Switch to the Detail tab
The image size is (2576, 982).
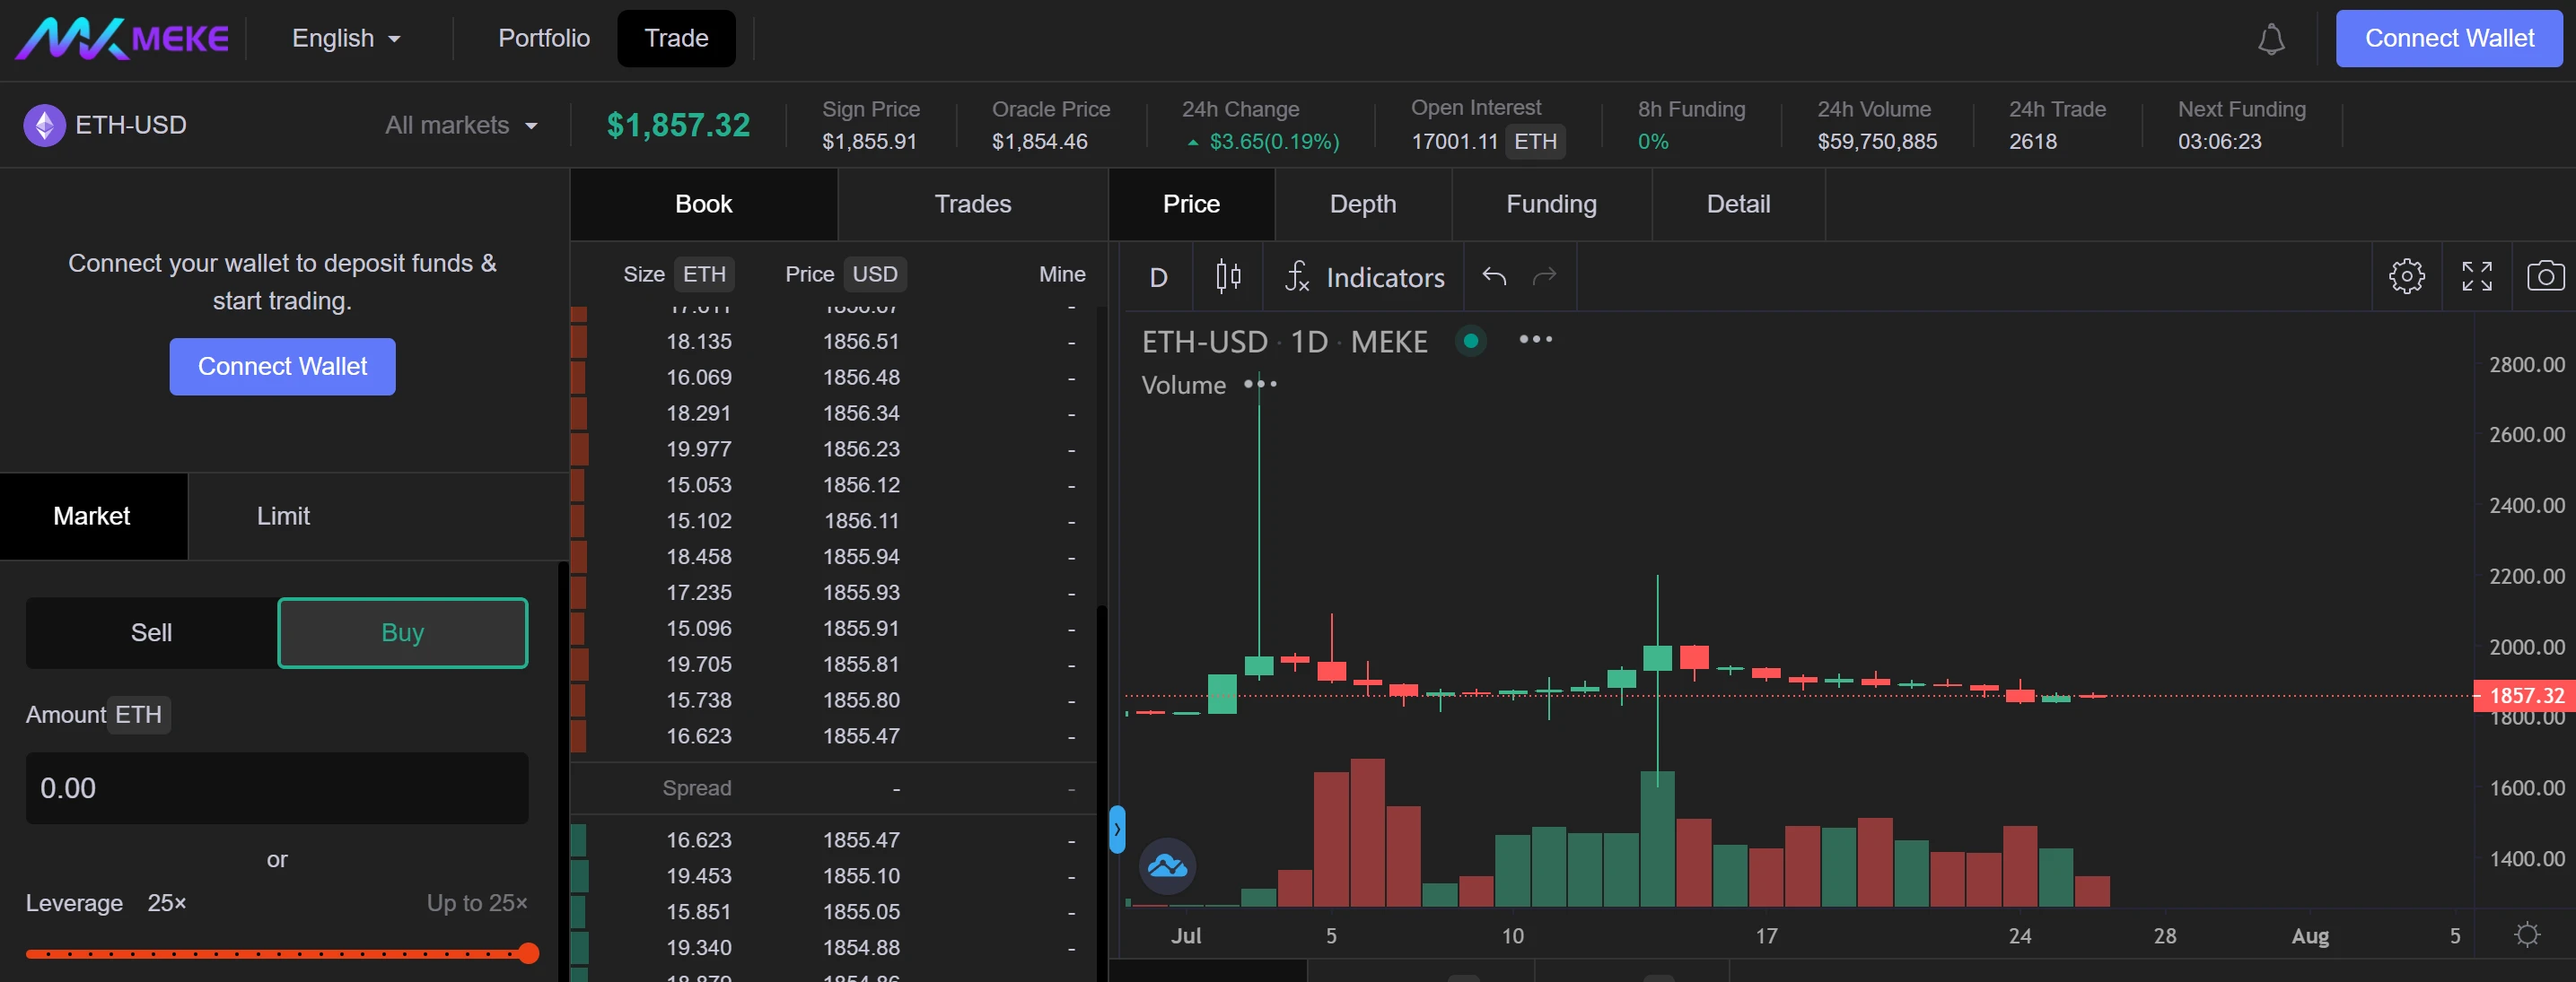1738,204
